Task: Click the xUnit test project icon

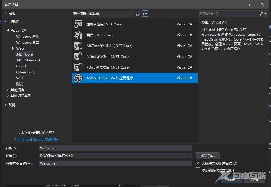Action: coord(78,67)
